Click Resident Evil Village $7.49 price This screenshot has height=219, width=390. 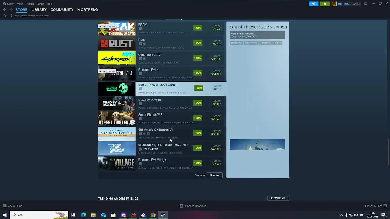(x=216, y=164)
